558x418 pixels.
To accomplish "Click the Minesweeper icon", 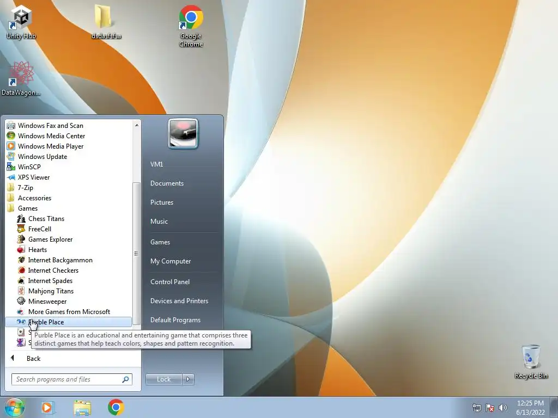I will click(x=21, y=301).
